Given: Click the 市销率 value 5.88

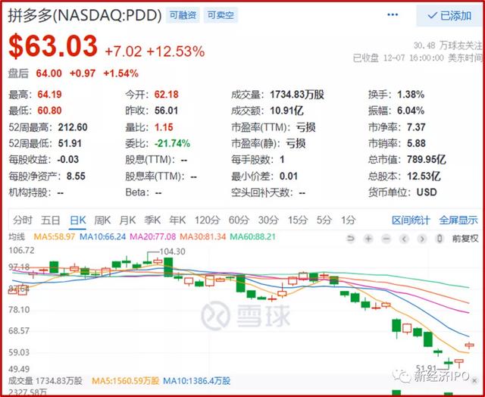Looking at the screenshot, I should (416, 143).
